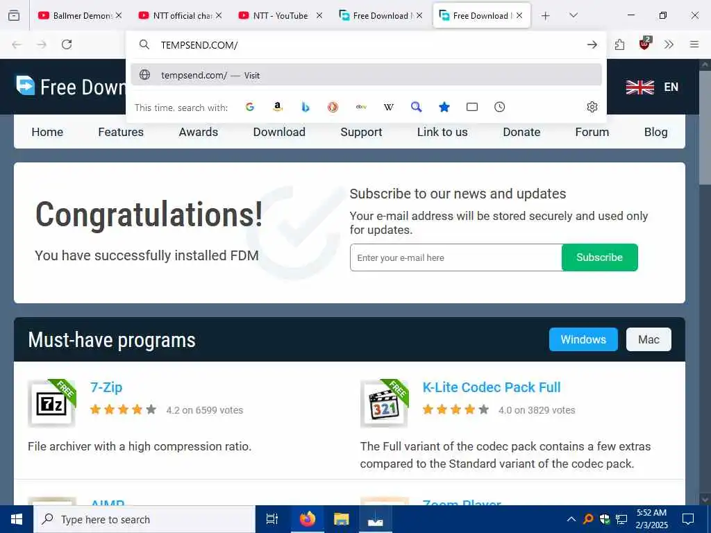Viewport: 711px width, 533px height.
Task: Click the K-Lite Codec Pack thumbnail
Action: pos(384,403)
